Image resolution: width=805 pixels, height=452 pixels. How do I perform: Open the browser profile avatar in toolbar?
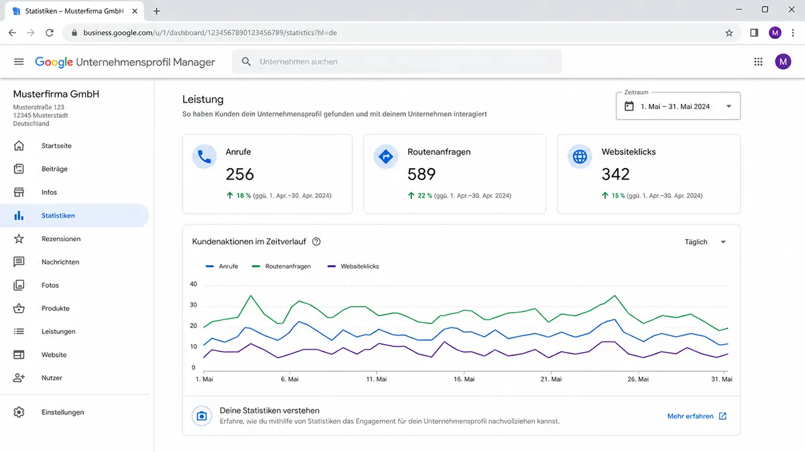tap(775, 33)
